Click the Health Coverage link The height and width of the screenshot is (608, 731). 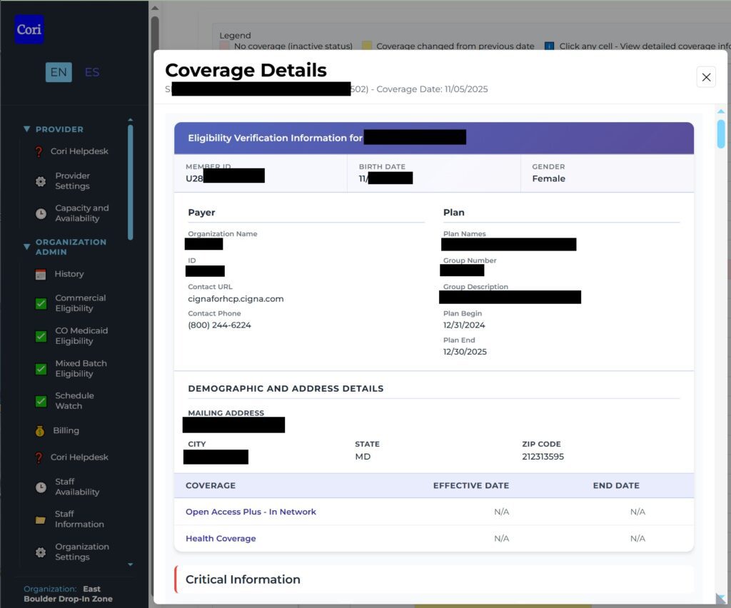pyautogui.click(x=221, y=539)
